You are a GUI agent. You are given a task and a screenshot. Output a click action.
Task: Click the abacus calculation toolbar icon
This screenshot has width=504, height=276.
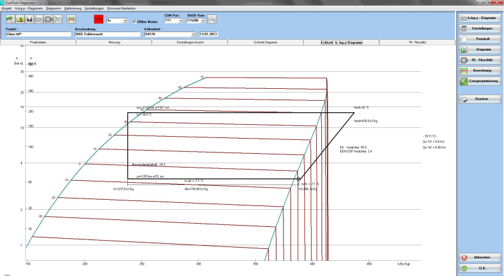point(71,20)
